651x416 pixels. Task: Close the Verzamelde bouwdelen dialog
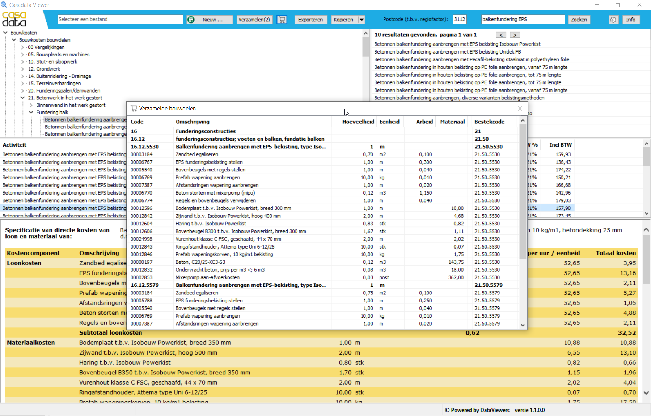point(520,109)
